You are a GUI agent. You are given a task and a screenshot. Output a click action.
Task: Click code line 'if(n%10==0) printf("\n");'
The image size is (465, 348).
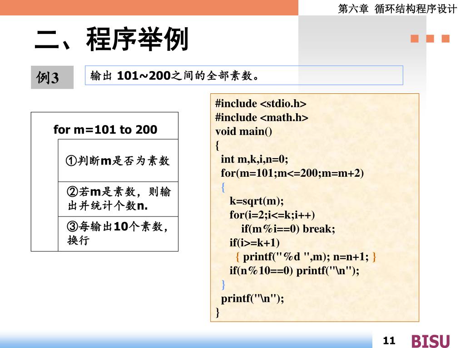point(294,271)
